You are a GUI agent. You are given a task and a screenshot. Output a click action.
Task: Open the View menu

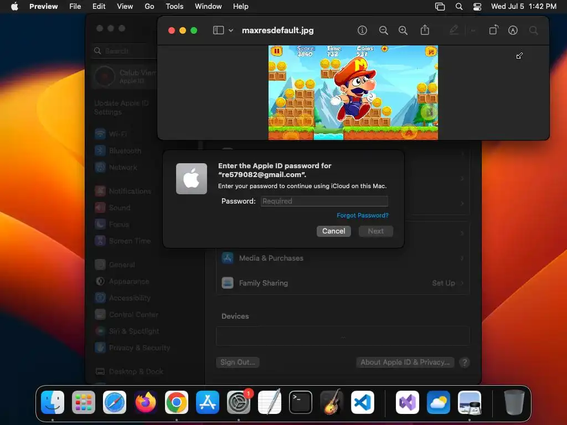pyautogui.click(x=125, y=7)
